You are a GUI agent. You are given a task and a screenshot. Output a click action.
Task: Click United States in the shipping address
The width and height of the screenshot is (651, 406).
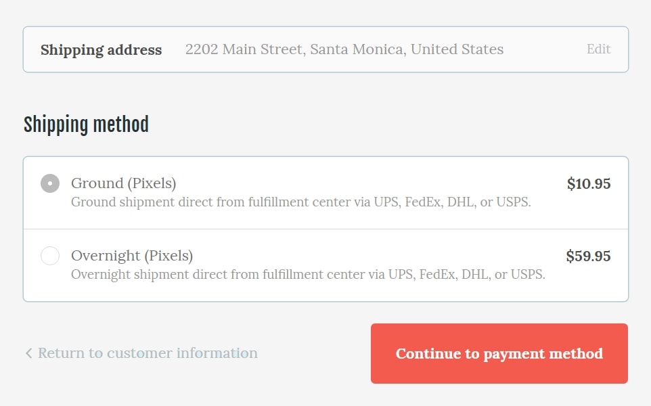point(457,49)
